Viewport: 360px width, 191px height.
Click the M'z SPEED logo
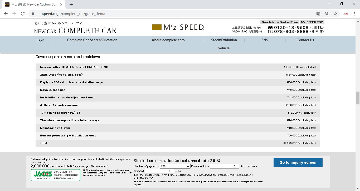(x=178, y=27)
